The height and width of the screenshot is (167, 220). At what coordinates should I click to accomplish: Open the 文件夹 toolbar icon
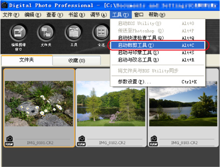[46, 33]
